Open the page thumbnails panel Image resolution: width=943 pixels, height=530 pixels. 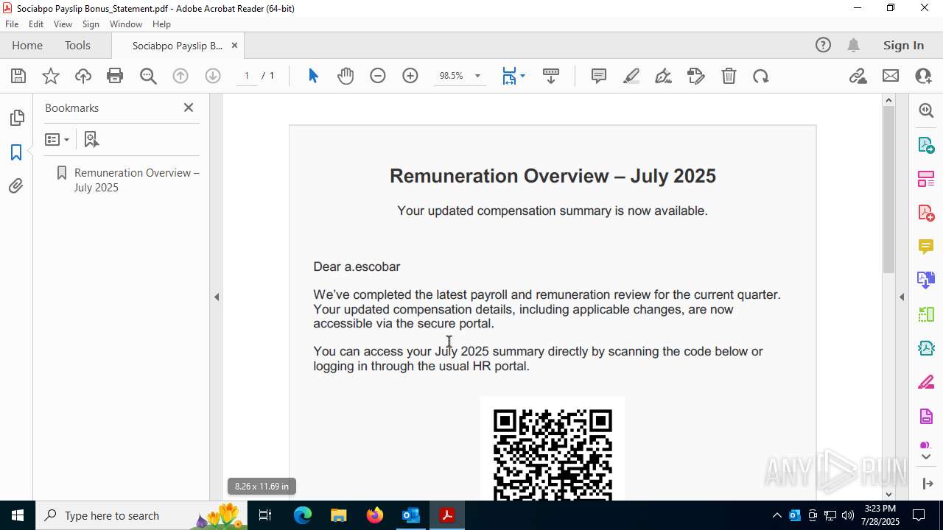[16, 118]
